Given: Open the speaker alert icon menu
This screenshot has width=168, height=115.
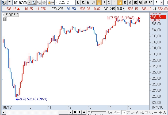Looking at the screenshot, I should [x=50, y=3].
